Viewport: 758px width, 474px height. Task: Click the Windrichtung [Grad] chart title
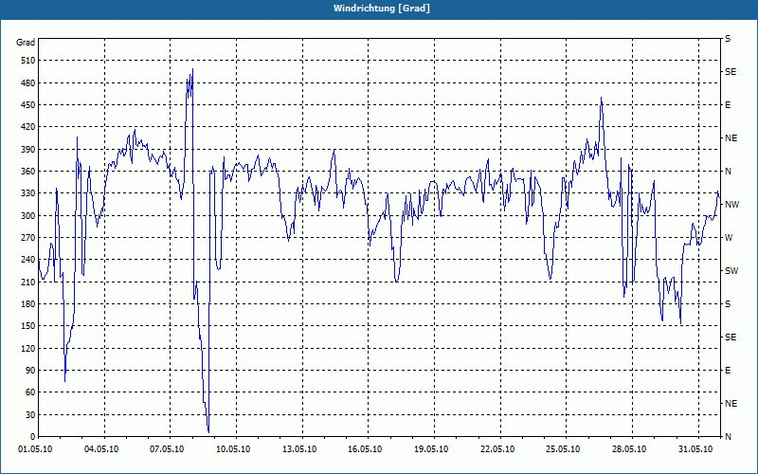[382, 9]
